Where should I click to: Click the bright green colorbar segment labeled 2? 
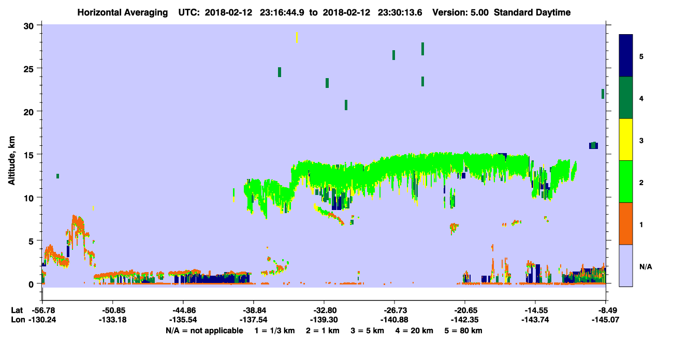click(626, 182)
